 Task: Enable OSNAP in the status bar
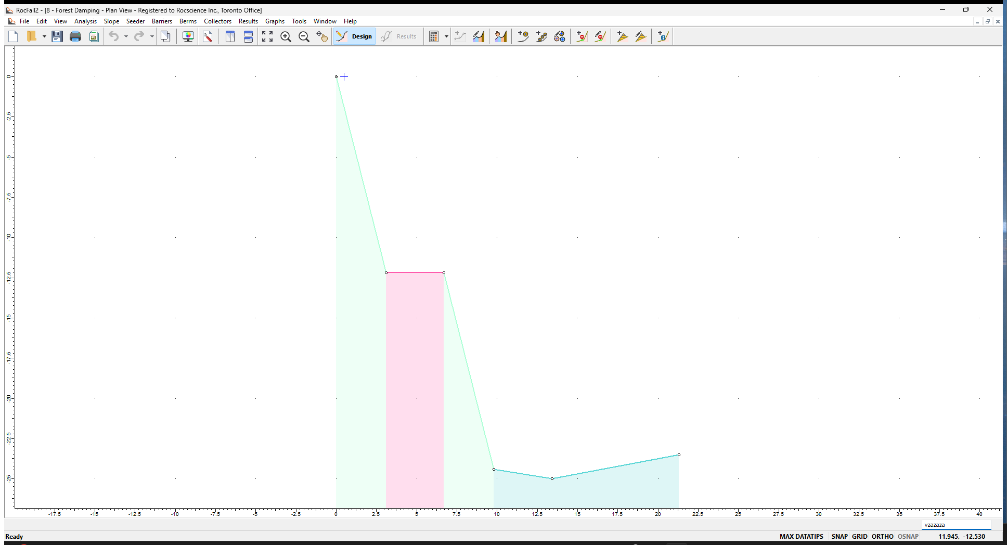908,536
